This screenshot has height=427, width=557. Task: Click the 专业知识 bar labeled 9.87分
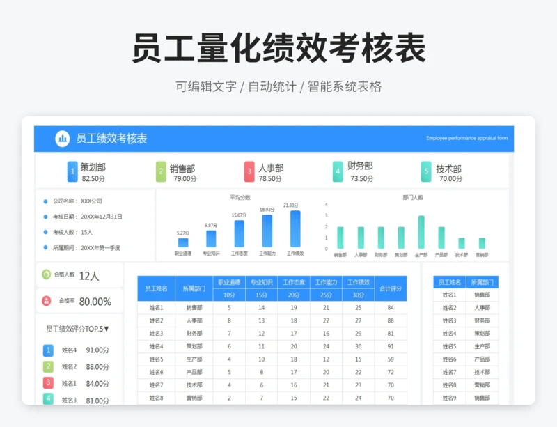coord(211,238)
